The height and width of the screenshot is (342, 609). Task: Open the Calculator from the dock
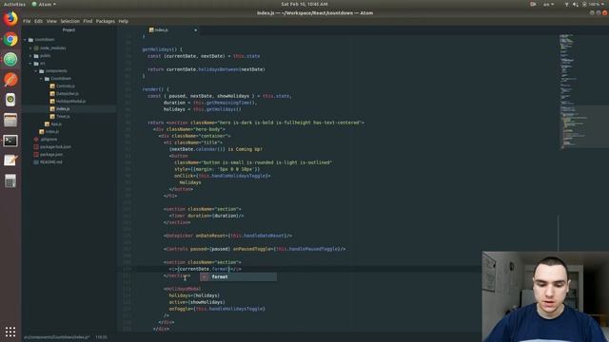click(10, 181)
